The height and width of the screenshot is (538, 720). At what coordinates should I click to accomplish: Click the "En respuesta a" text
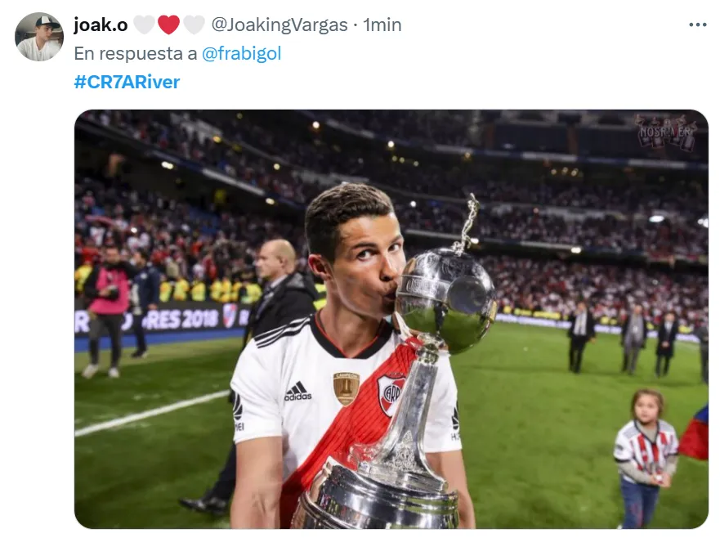pos(136,53)
